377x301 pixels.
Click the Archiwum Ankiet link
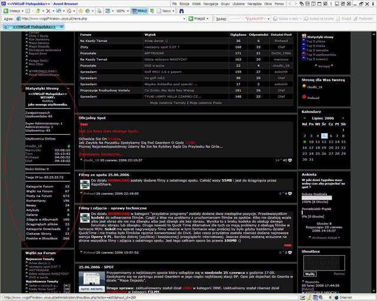325,238
